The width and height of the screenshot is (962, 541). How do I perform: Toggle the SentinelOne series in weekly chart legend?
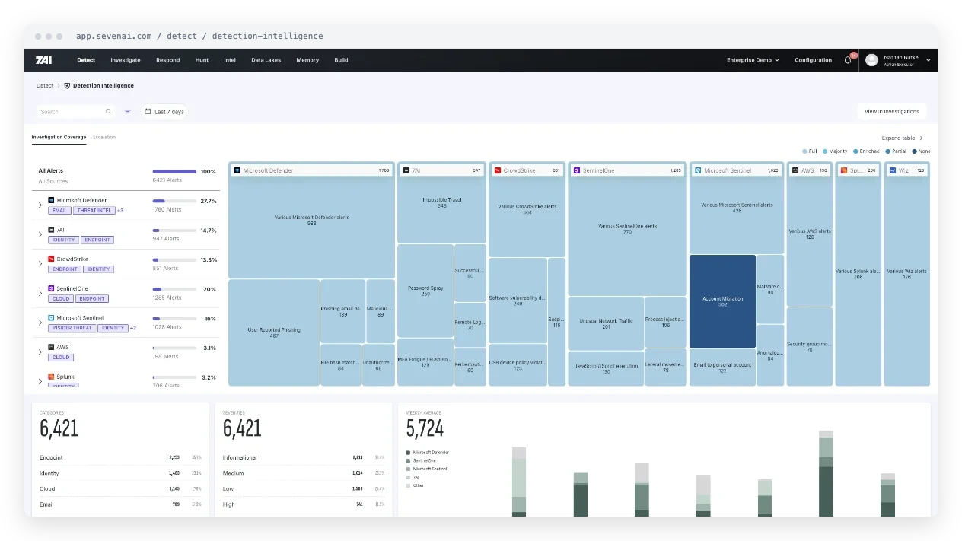point(421,461)
